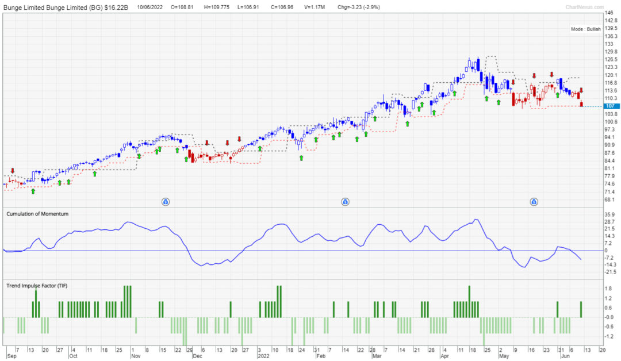This screenshot has height=361, width=621.
Task: Click the middle circular event badge on the chart
Action: [x=345, y=202]
